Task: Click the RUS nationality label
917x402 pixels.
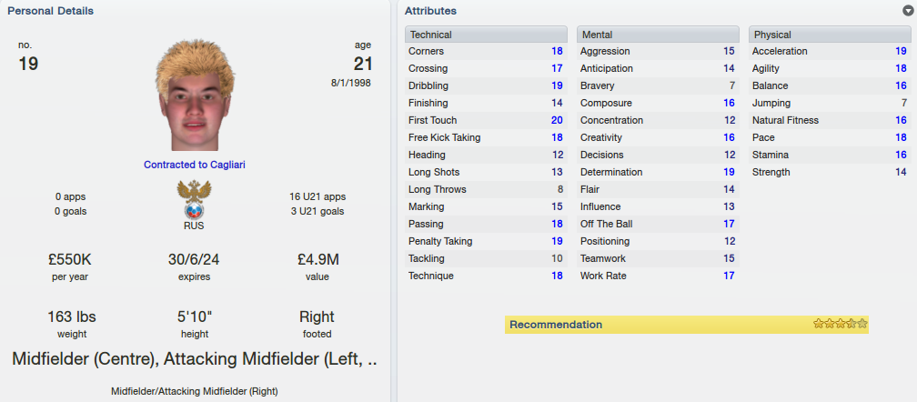Action: pyautogui.click(x=194, y=226)
